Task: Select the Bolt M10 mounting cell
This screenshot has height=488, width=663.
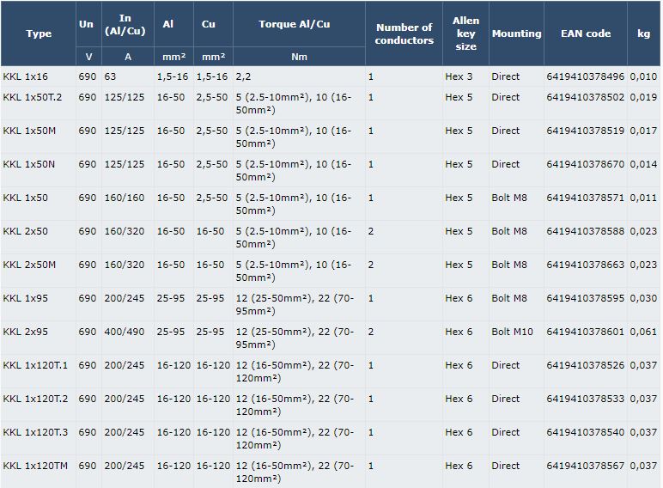Action: coord(512,332)
